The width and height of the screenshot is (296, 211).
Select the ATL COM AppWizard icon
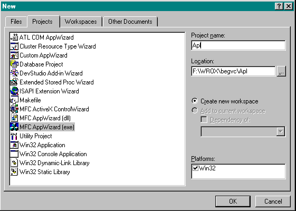coord(14,37)
